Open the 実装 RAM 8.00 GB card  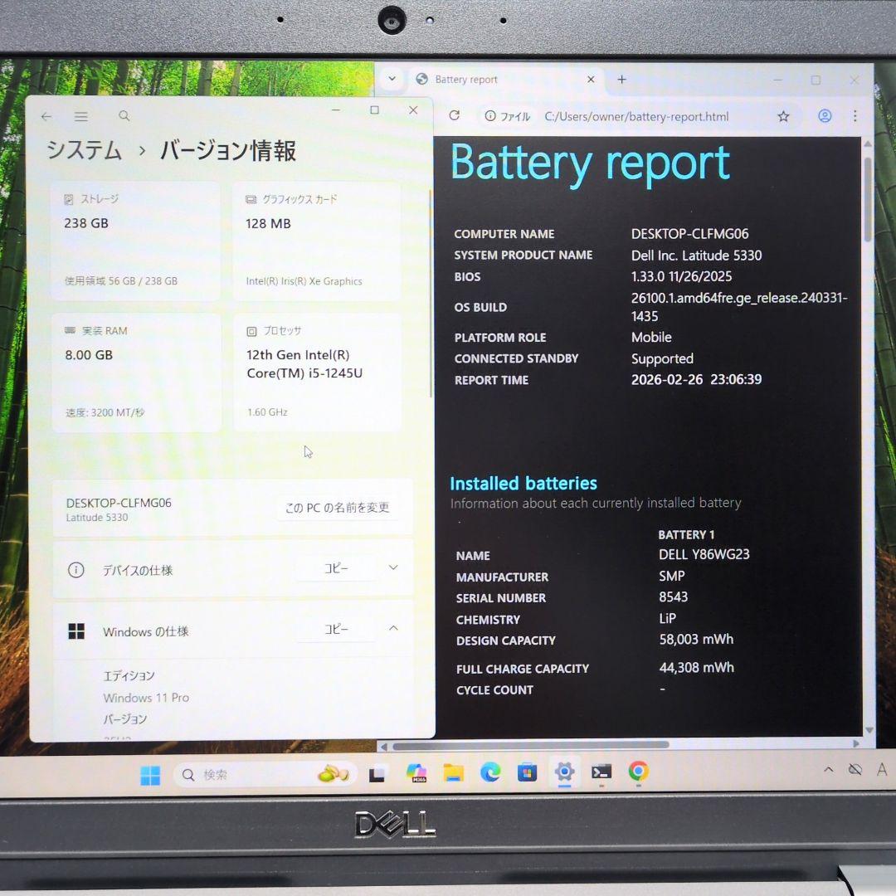(x=136, y=373)
